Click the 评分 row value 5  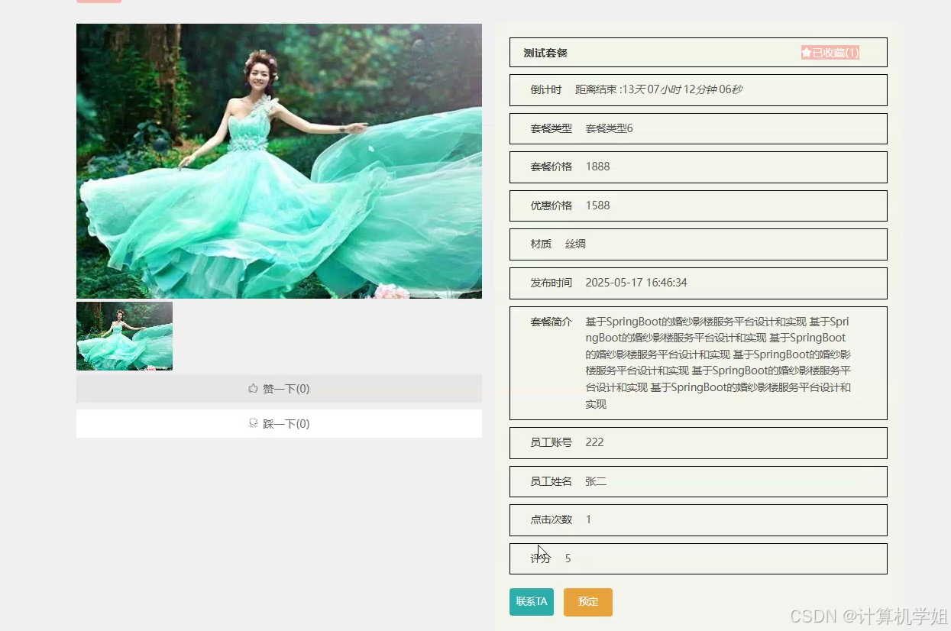point(568,558)
